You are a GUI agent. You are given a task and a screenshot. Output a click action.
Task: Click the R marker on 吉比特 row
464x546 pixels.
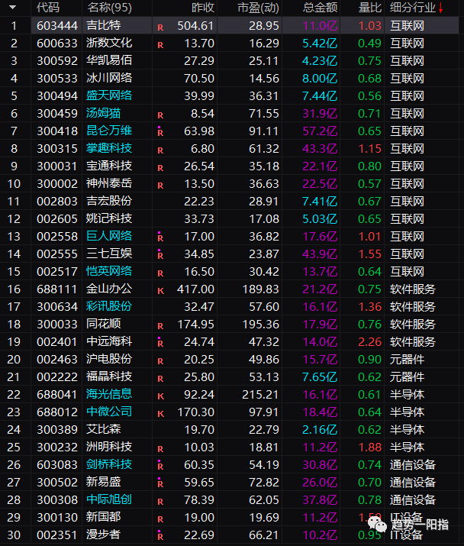pyautogui.click(x=160, y=27)
